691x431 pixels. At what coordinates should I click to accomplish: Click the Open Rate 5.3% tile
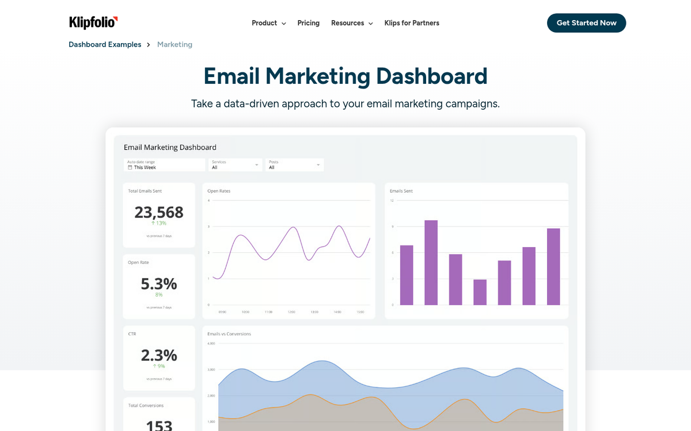pyautogui.click(x=159, y=286)
